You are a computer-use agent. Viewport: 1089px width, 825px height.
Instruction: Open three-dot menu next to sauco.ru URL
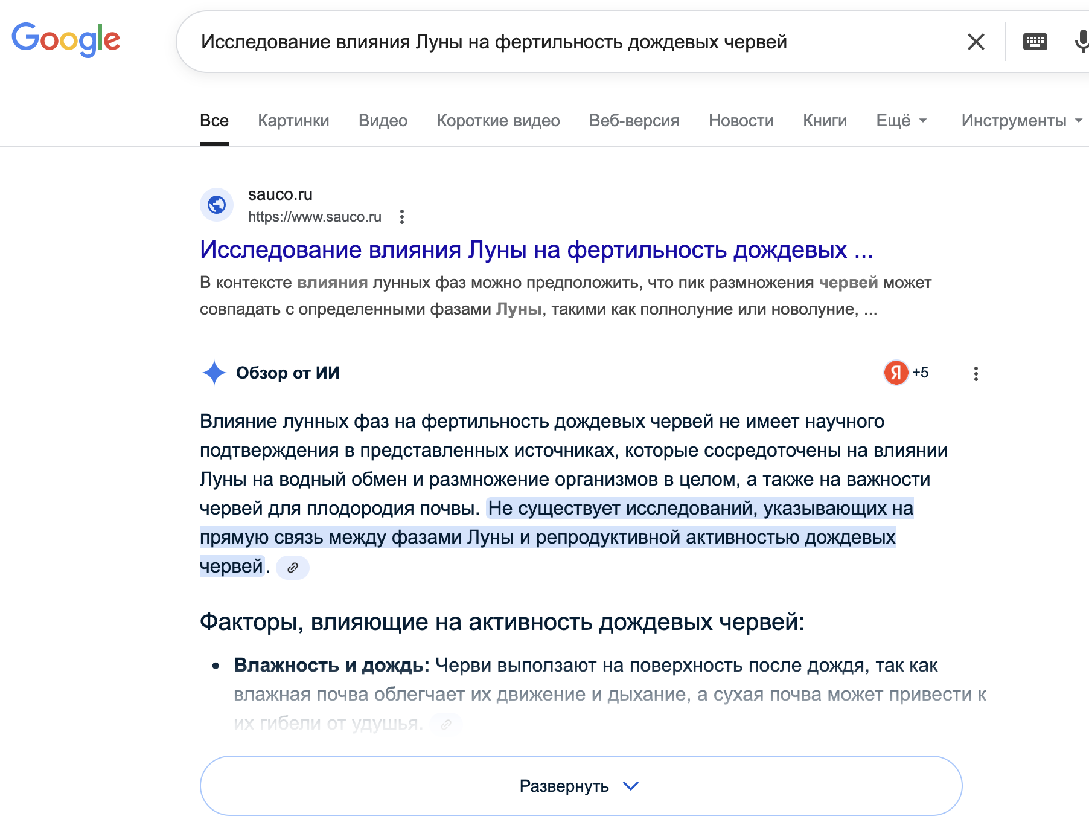(x=402, y=217)
